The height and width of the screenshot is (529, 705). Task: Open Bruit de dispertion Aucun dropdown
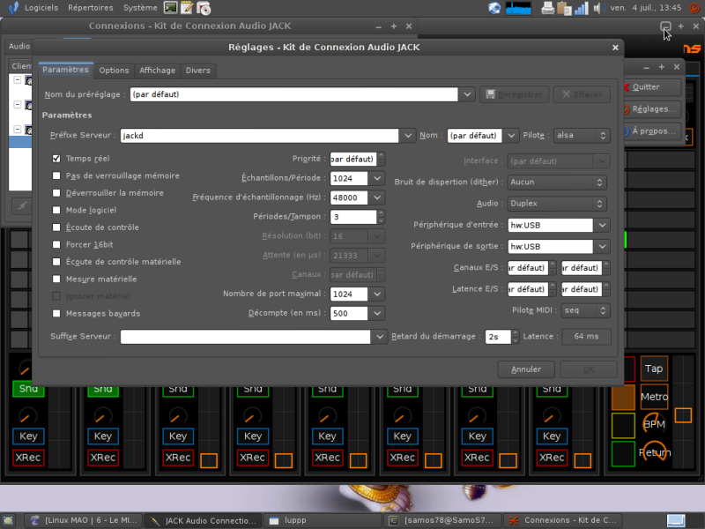[x=557, y=183]
